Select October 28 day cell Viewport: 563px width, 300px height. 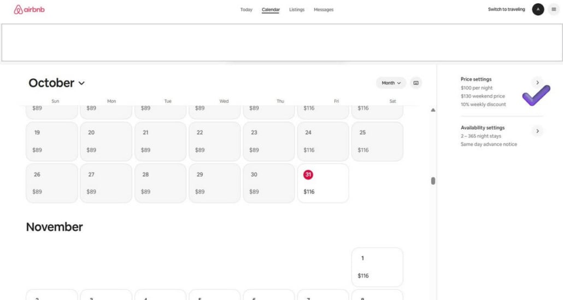(160, 183)
